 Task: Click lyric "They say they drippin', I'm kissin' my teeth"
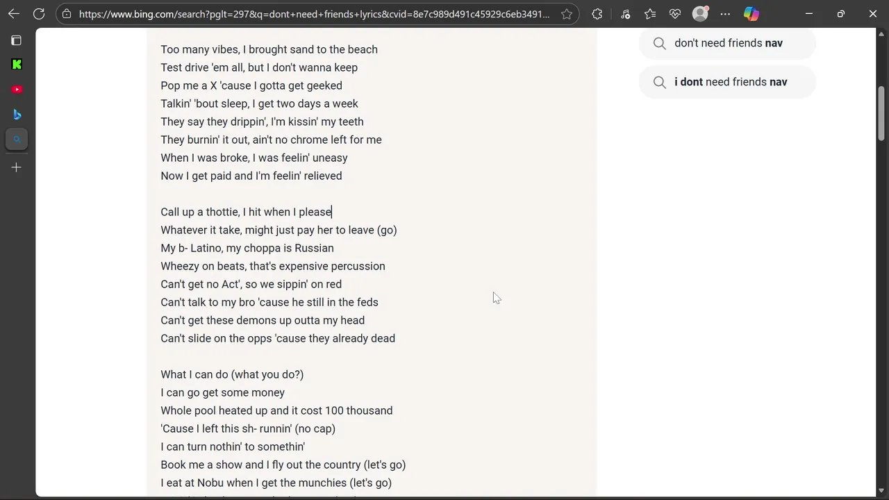(x=263, y=122)
